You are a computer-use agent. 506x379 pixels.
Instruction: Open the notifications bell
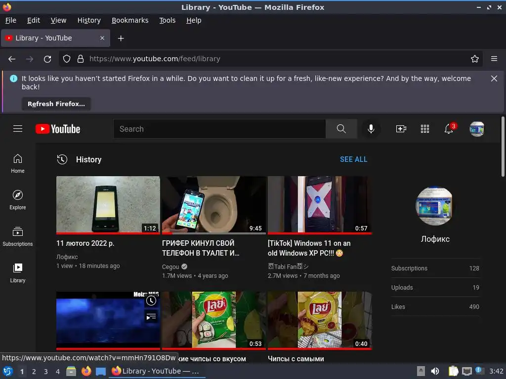click(x=449, y=129)
